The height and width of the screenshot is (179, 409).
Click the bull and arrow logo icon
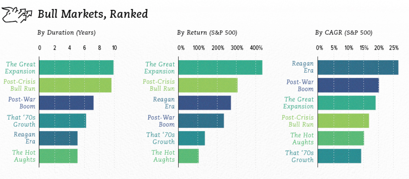pyautogui.click(x=17, y=15)
